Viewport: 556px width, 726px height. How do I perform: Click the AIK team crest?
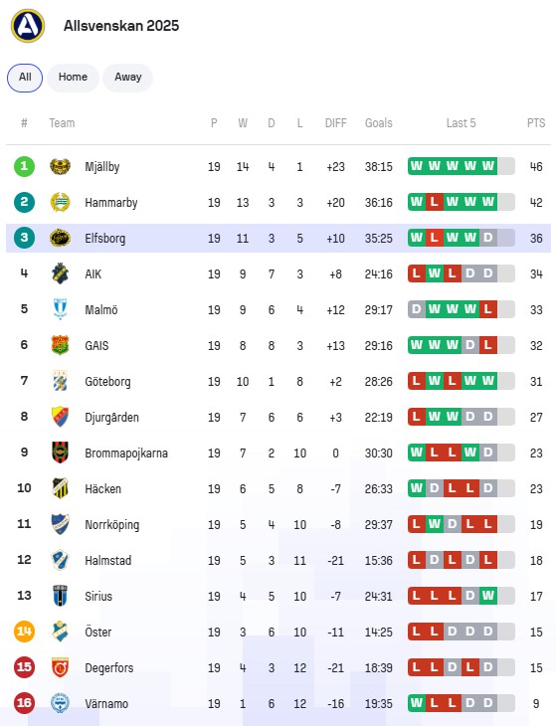[61, 273]
